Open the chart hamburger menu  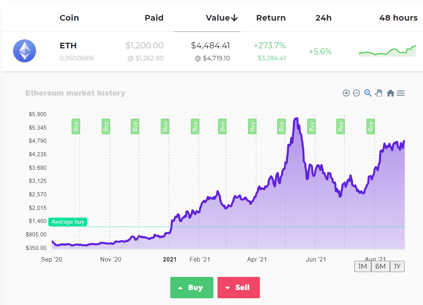[400, 93]
